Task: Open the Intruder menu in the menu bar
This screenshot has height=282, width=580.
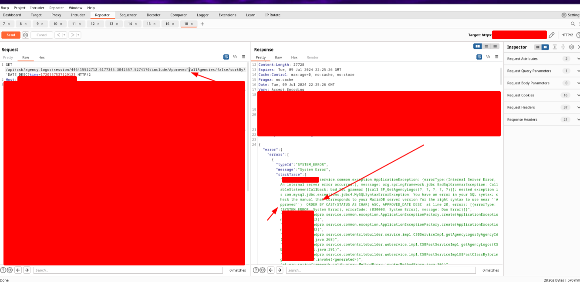Action: tap(37, 8)
